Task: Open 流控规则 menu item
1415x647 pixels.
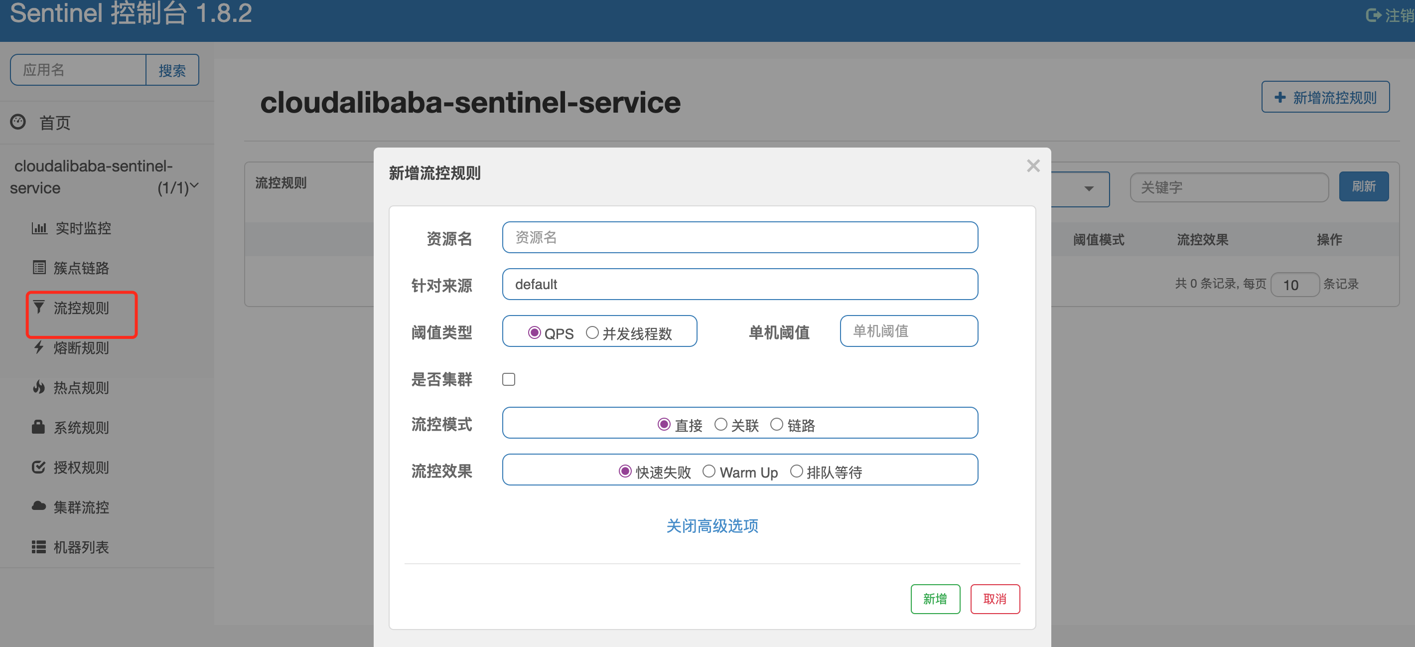Action: [x=81, y=308]
